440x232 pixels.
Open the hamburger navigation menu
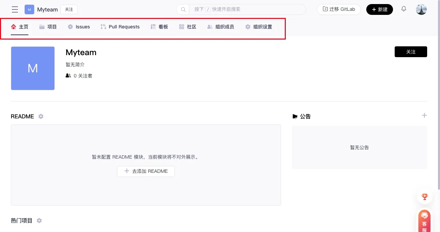point(15,9)
